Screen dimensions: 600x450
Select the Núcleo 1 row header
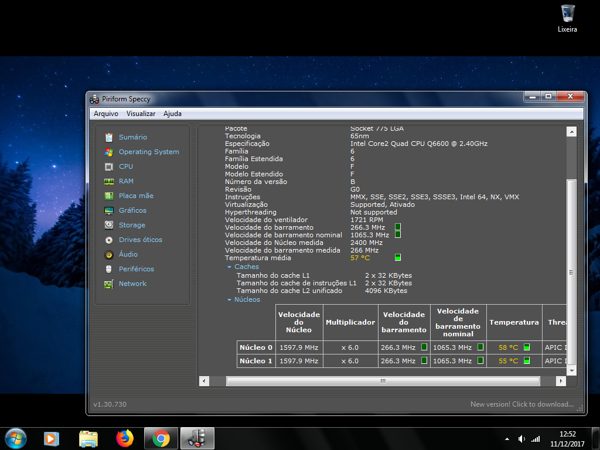[x=256, y=361]
